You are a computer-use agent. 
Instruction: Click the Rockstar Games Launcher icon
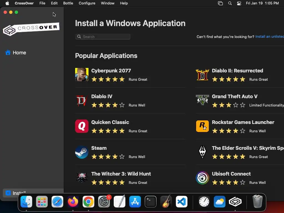(x=202, y=126)
